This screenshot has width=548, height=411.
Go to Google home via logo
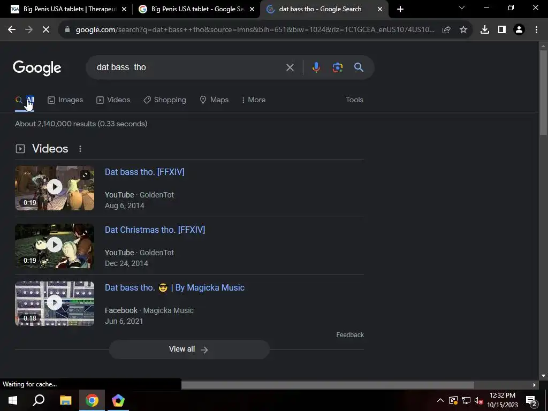point(37,68)
